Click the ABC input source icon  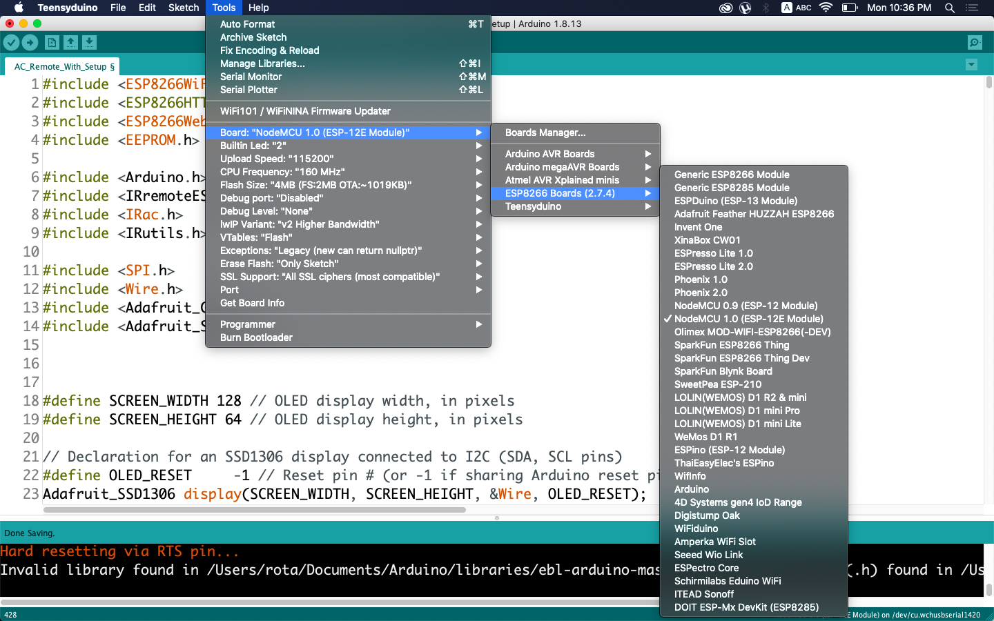pyautogui.click(x=797, y=8)
